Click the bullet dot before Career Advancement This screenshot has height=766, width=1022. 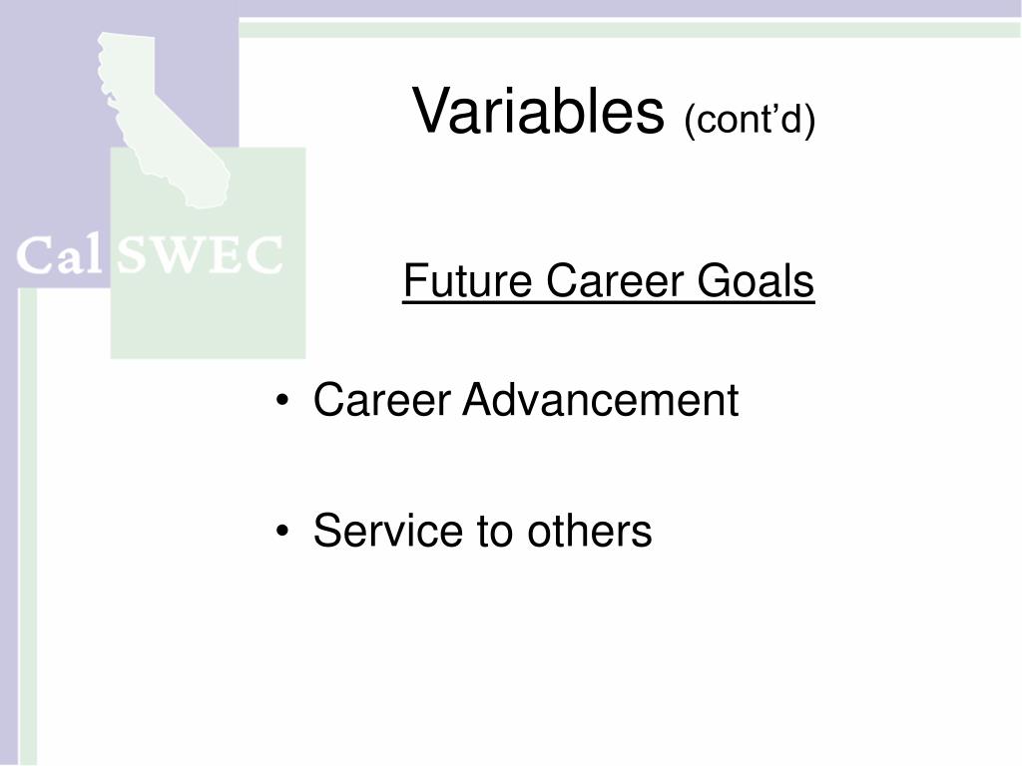coord(281,400)
